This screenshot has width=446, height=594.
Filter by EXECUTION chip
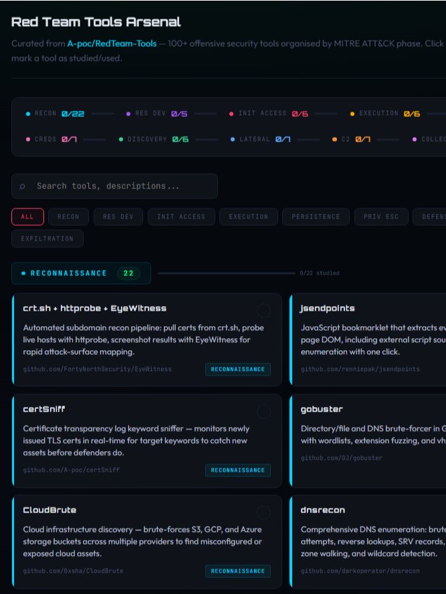pos(249,216)
